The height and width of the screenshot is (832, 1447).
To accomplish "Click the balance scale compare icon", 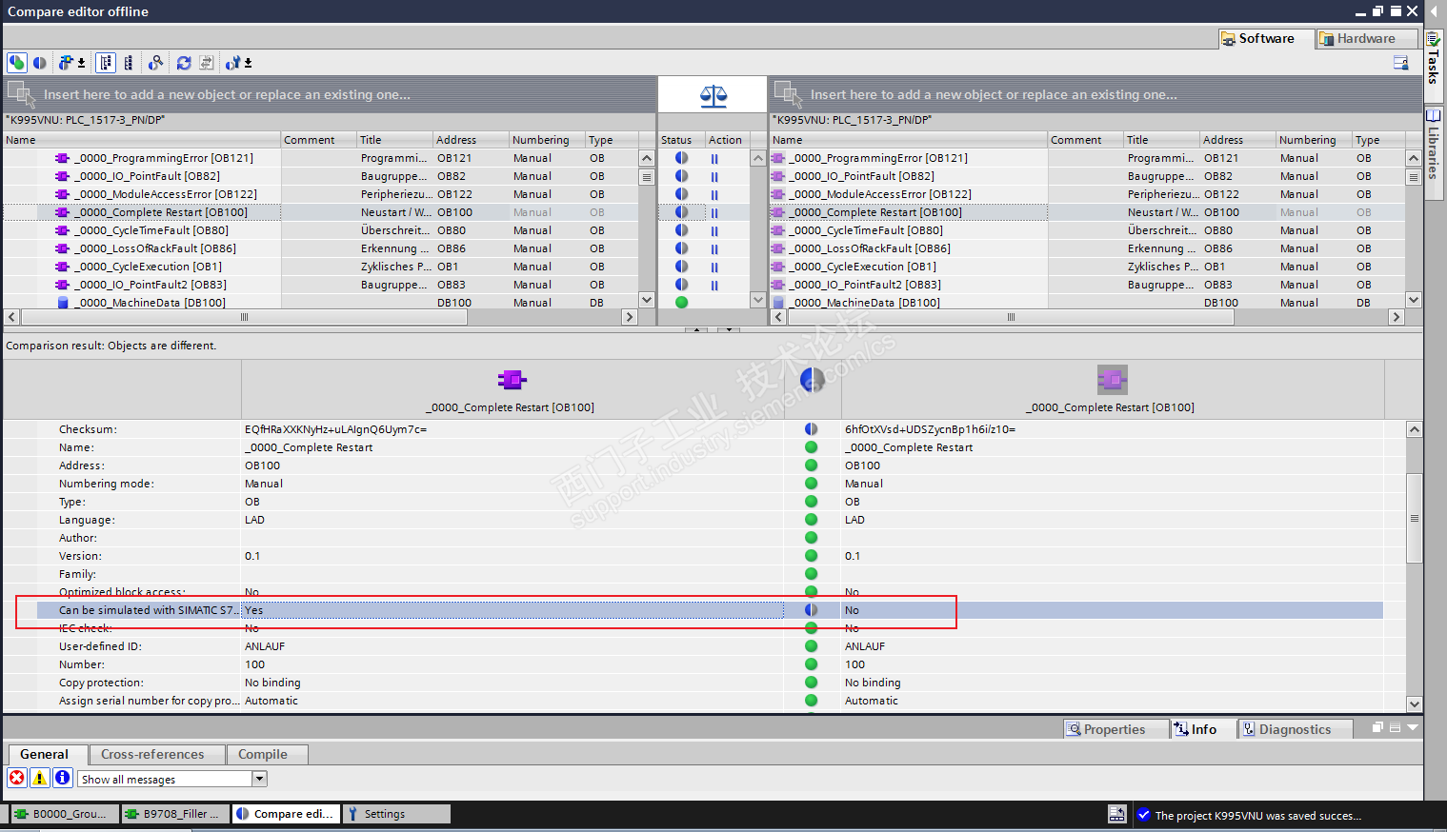I will pyautogui.click(x=713, y=95).
